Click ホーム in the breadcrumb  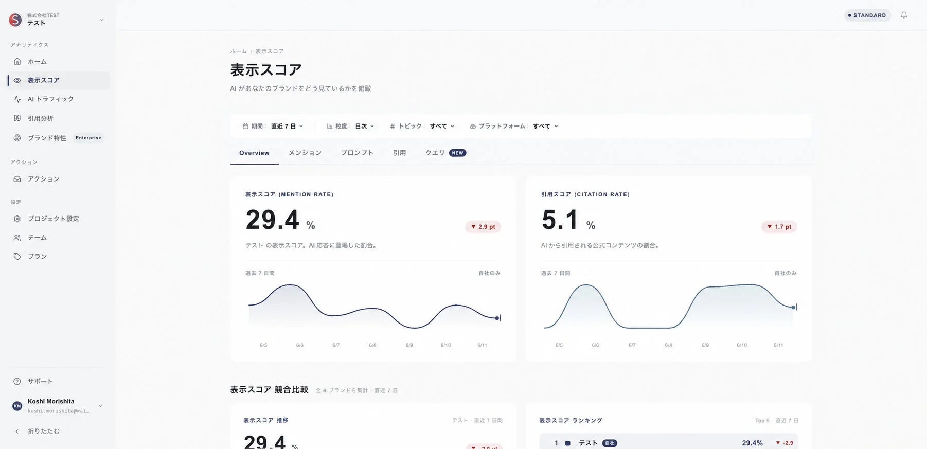click(x=238, y=51)
